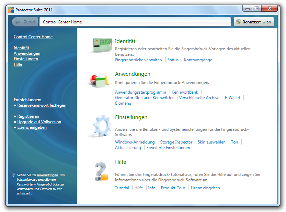Screen dimensions: 286x212
Task: Click the Registrieren sidebar link
Action: [x=28, y=116]
